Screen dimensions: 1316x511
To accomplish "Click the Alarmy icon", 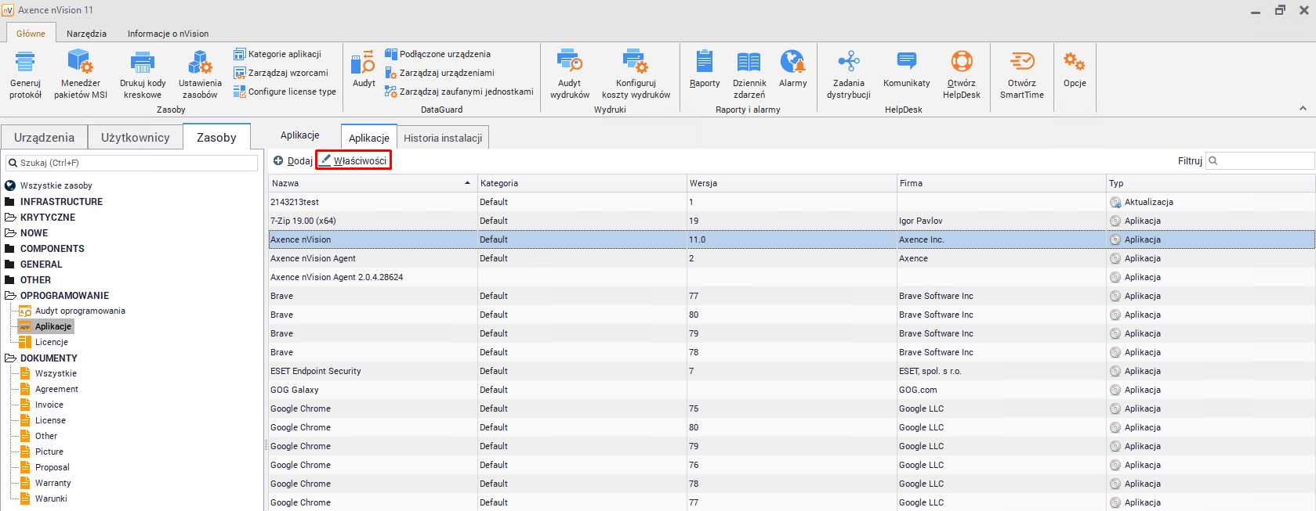I will (792, 63).
